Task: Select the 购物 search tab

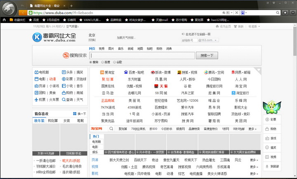Action: coord(159,49)
